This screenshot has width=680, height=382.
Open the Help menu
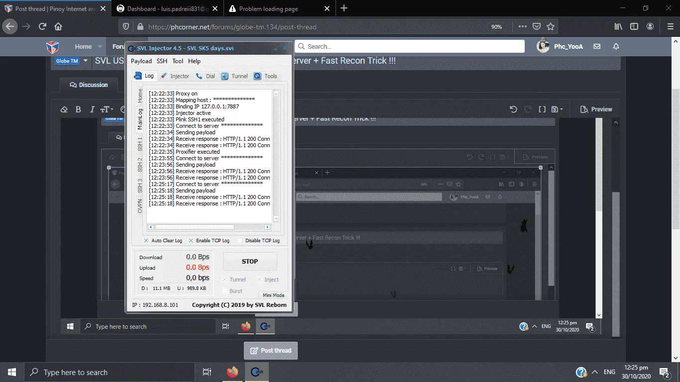tap(194, 61)
